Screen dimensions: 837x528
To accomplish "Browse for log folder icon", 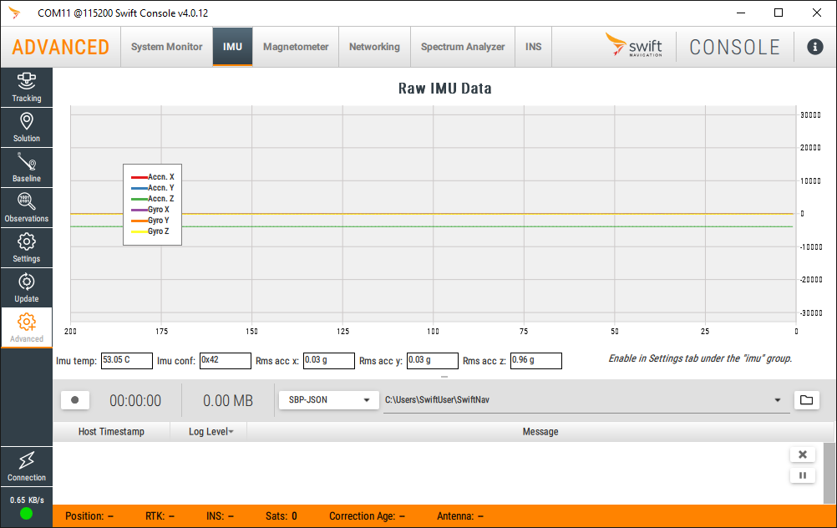I will [x=807, y=400].
